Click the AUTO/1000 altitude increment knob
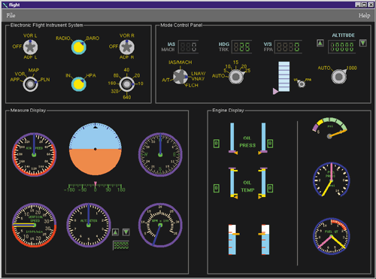This screenshot has height=279, width=376. (339, 77)
